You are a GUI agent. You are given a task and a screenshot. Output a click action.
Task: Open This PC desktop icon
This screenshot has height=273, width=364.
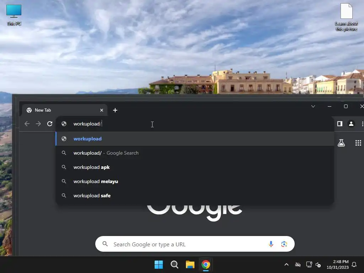click(14, 15)
